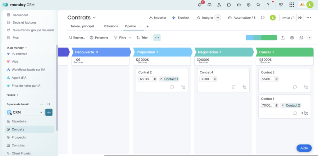
Task: Click Inviter / 1 button
Action: coord(288,18)
